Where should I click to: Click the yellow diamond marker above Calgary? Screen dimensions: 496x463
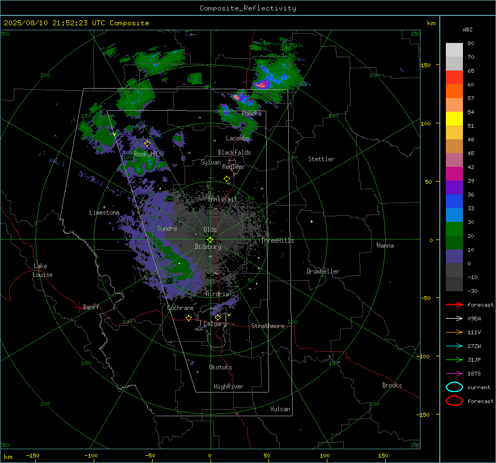(x=218, y=317)
